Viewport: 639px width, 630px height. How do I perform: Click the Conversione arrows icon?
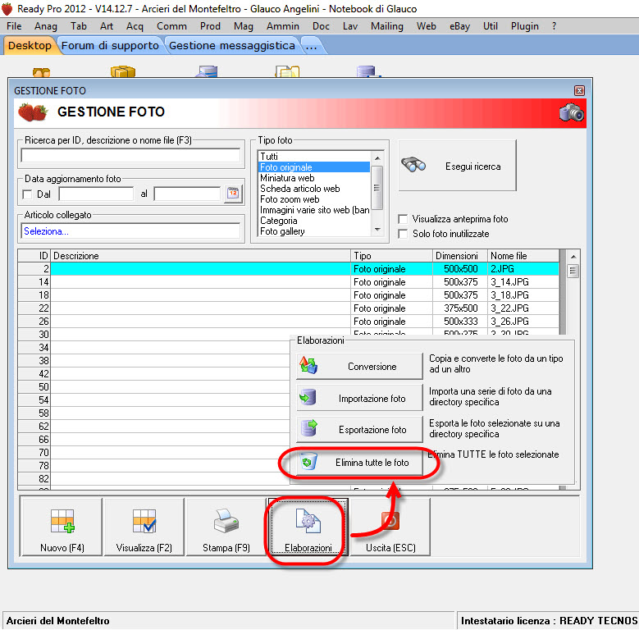[308, 365]
